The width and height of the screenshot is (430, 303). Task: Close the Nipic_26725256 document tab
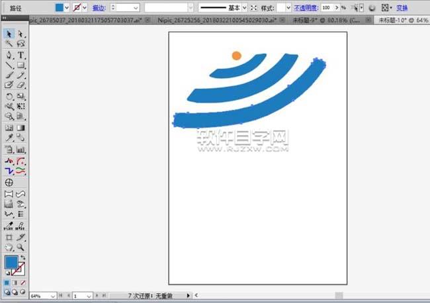tap(282, 20)
